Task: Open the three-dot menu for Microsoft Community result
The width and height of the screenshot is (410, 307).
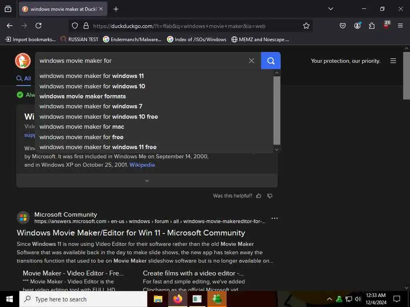Action: (275, 218)
